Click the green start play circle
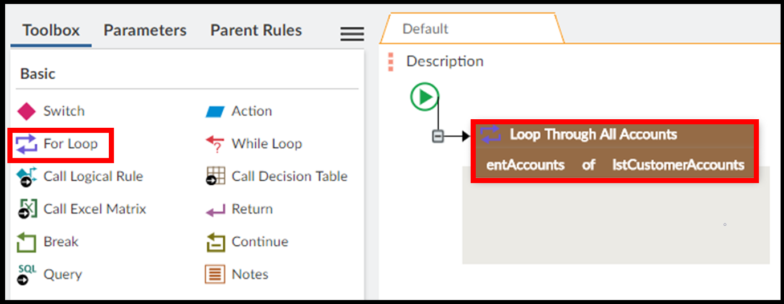 424,97
